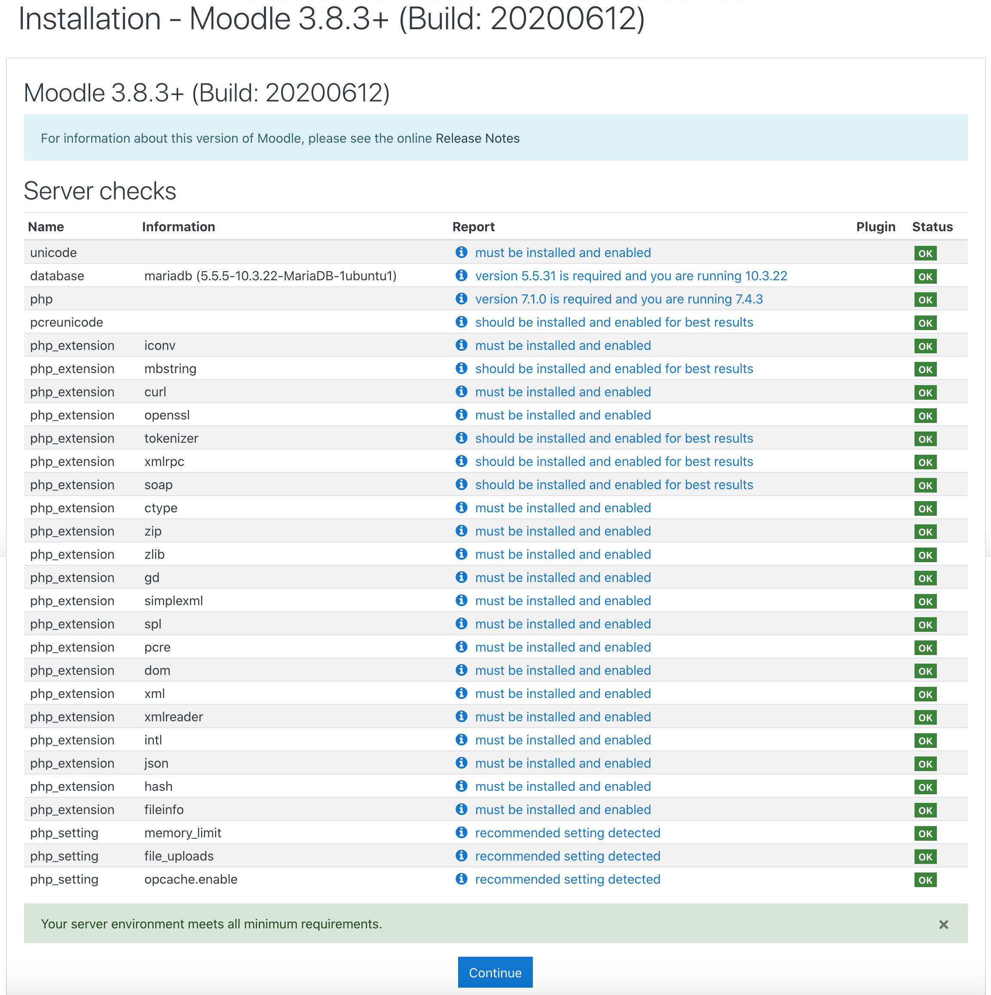Click the pcreunicode report link

coord(614,322)
